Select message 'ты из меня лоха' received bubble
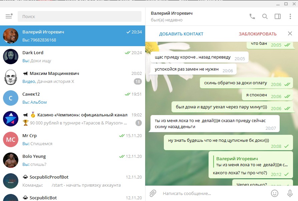The width and height of the screenshot is (298, 201). [x=215, y=123]
